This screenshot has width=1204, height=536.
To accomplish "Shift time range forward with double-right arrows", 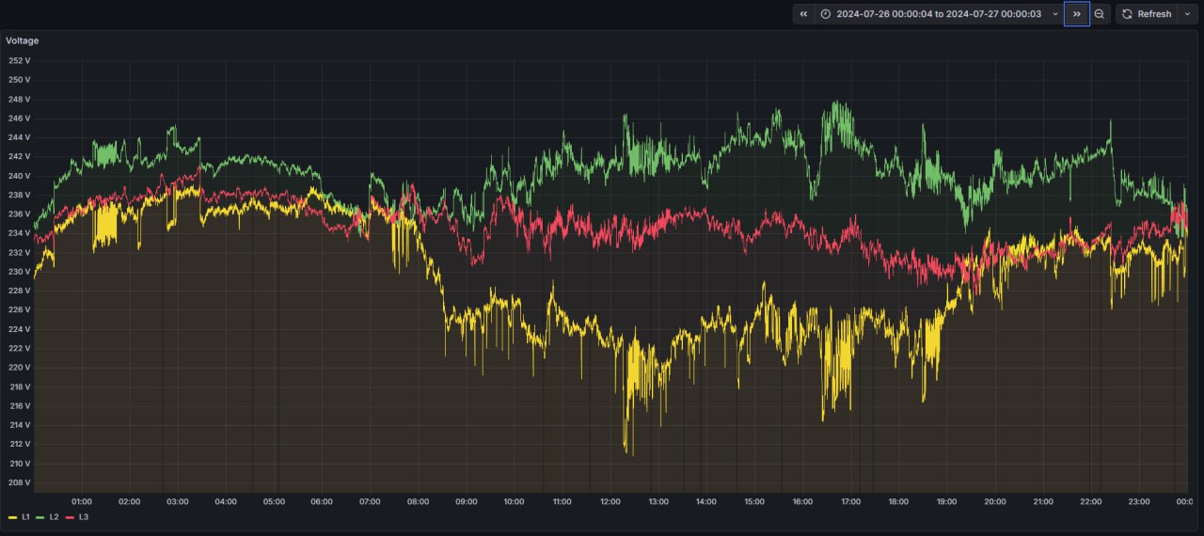I will coord(1076,14).
